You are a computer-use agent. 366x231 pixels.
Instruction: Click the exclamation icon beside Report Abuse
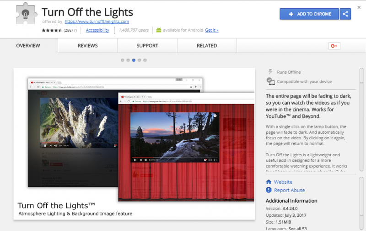point(269,190)
